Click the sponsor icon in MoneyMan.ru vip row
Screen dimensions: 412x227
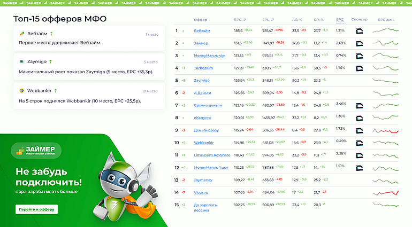[359, 56]
